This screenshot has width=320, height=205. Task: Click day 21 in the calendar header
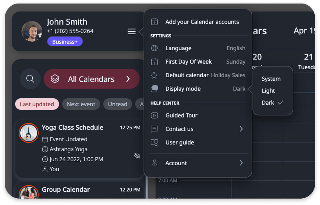(308, 57)
